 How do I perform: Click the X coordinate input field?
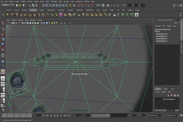pyautogui.click(x=130, y=5)
